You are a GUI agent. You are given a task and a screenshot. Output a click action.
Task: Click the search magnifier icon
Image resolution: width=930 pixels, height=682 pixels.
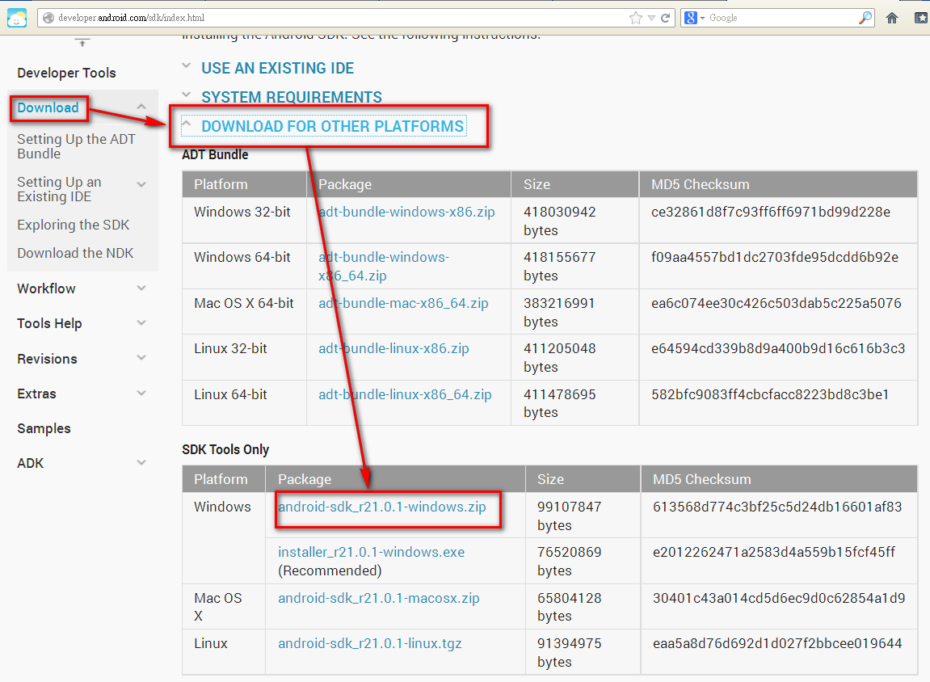pos(865,18)
